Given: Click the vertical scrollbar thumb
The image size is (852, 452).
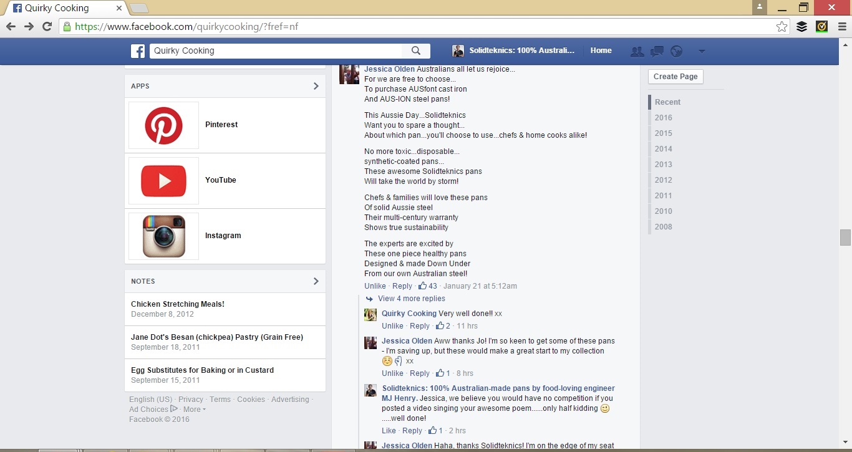Looking at the screenshot, I should click(845, 238).
